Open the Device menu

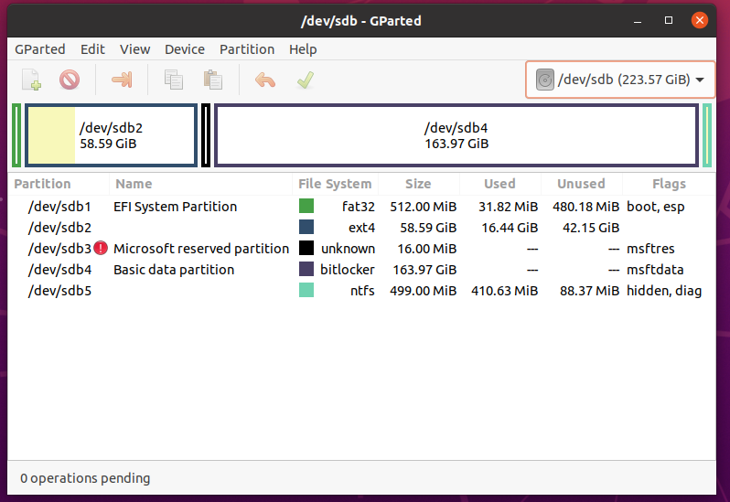[x=185, y=49]
